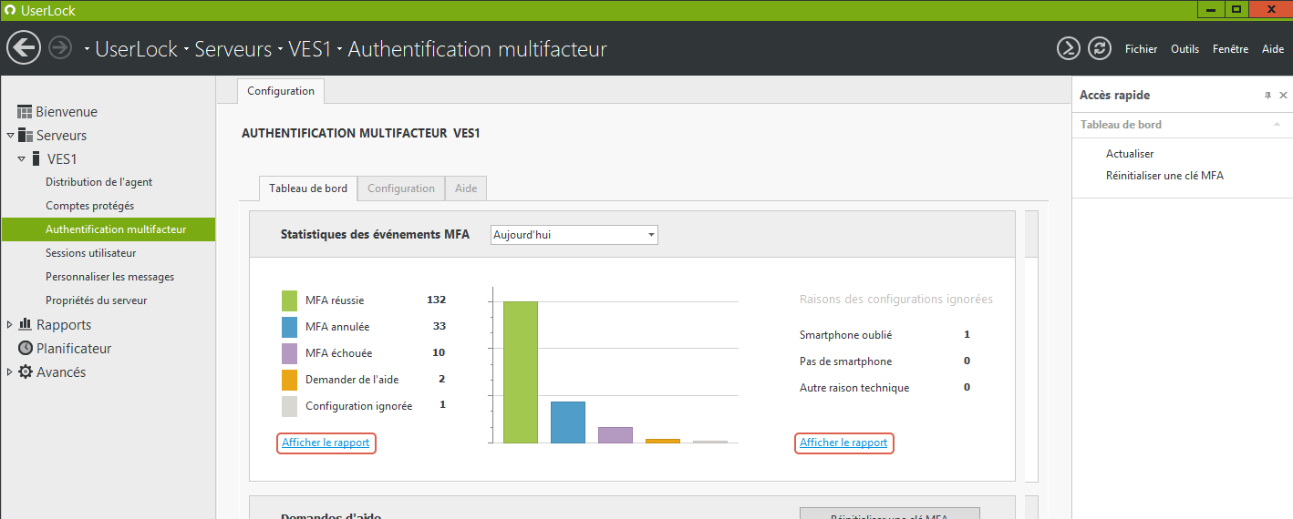Close the Accès rapide panel
The height and width of the screenshot is (519, 1293).
(1283, 96)
